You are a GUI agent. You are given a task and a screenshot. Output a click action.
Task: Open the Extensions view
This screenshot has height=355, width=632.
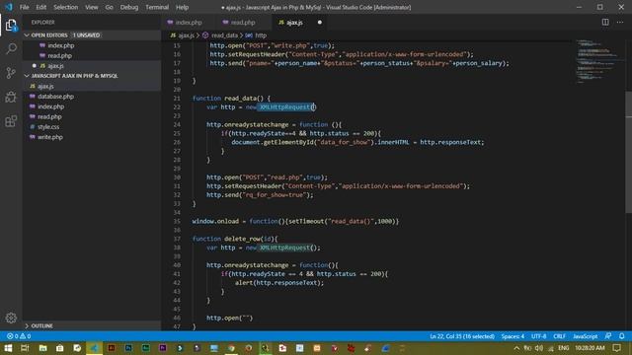point(11,121)
